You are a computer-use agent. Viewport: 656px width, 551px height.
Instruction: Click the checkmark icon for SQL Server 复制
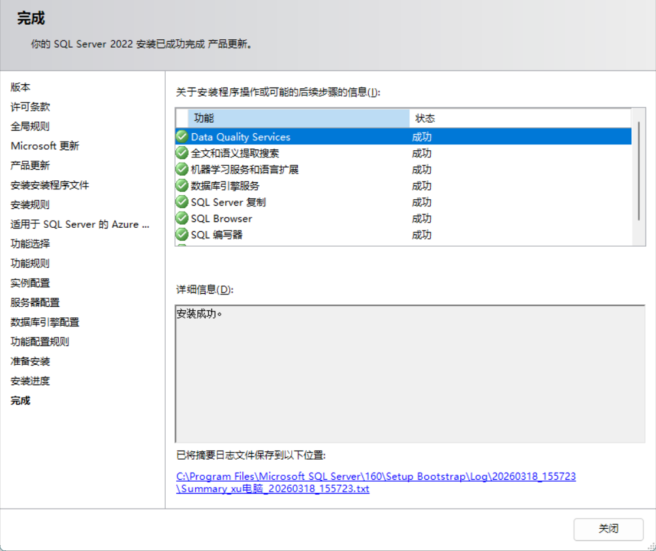point(182,202)
